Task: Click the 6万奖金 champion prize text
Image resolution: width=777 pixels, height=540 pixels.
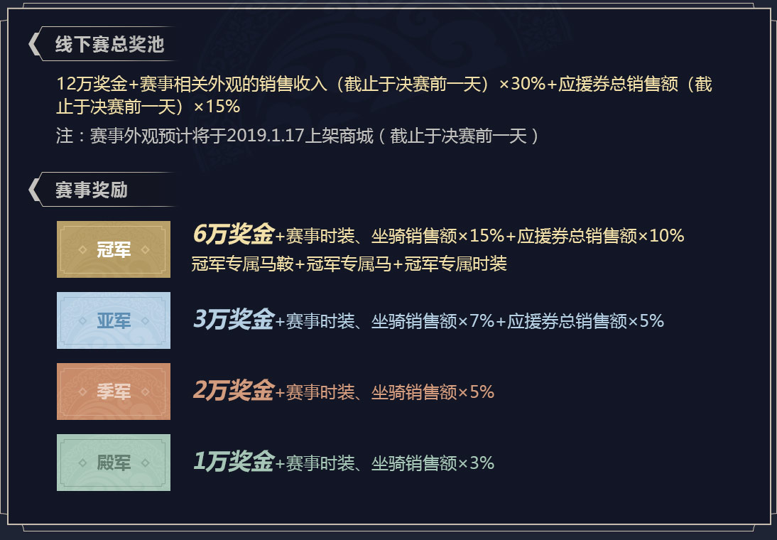Action: coord(234,234)
